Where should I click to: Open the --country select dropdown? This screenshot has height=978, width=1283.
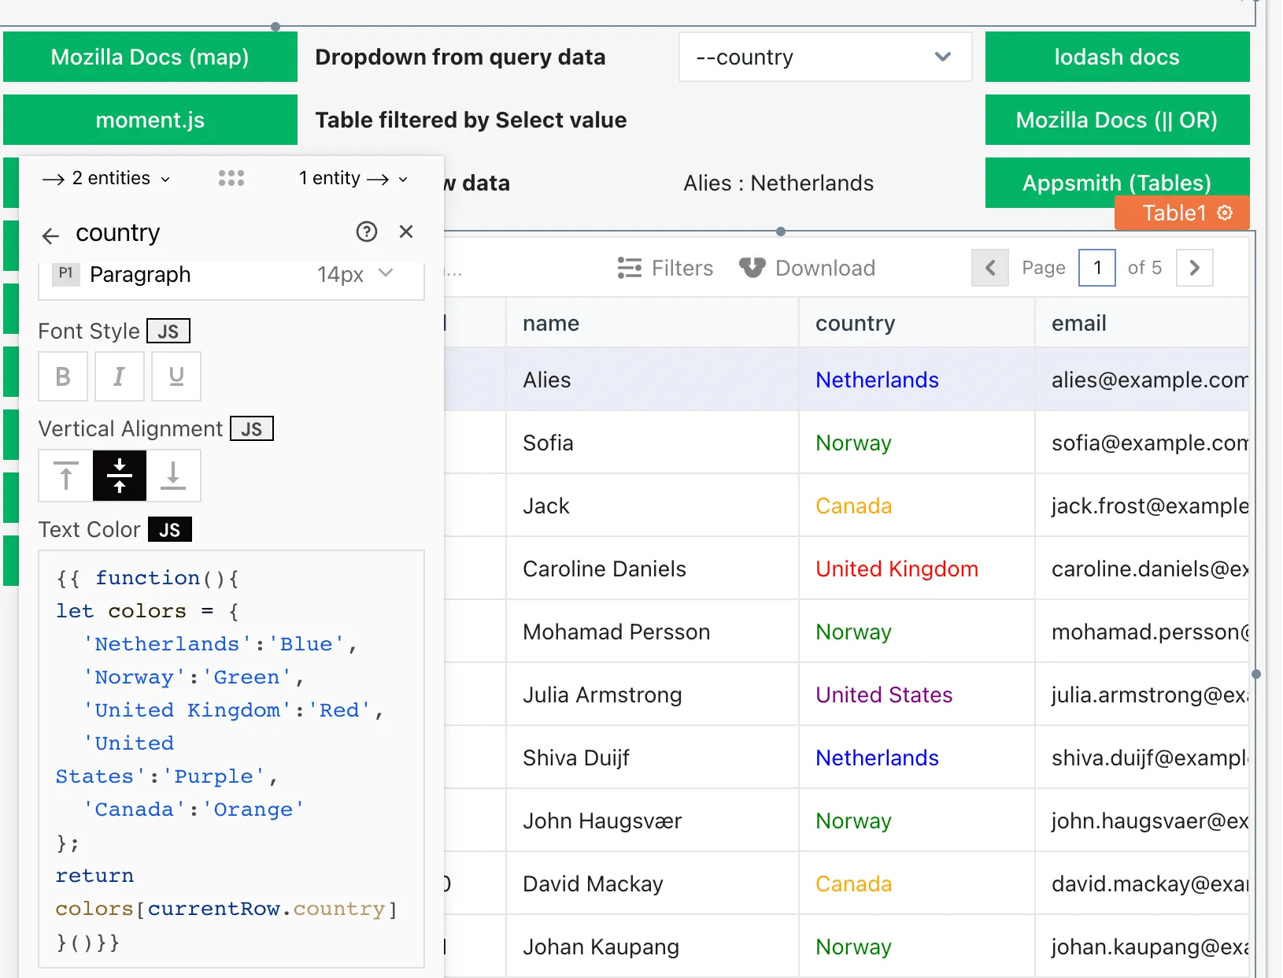[x=825, y=57]
